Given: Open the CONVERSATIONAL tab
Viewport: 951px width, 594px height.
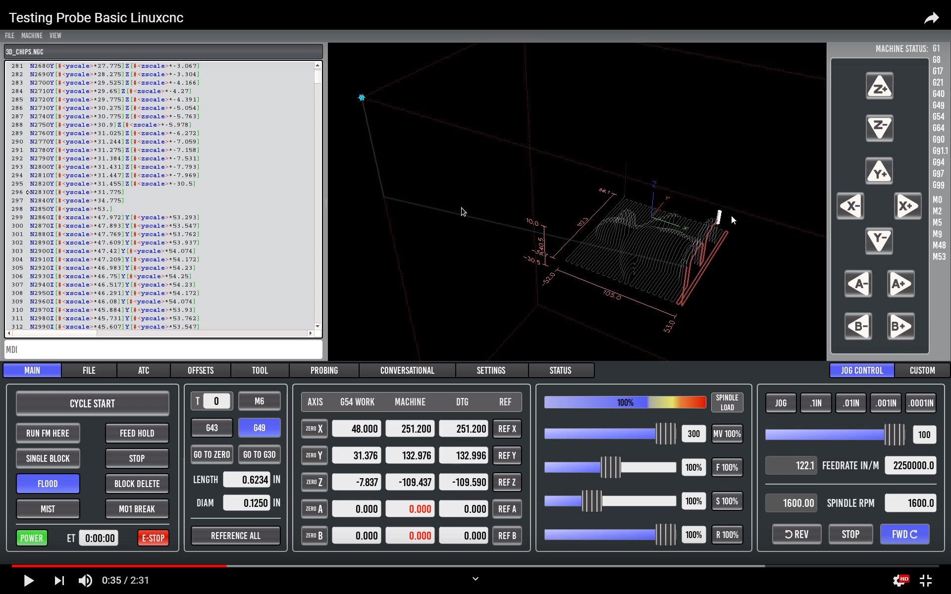Looking at the screenshot, I should (x=407, y=370).
